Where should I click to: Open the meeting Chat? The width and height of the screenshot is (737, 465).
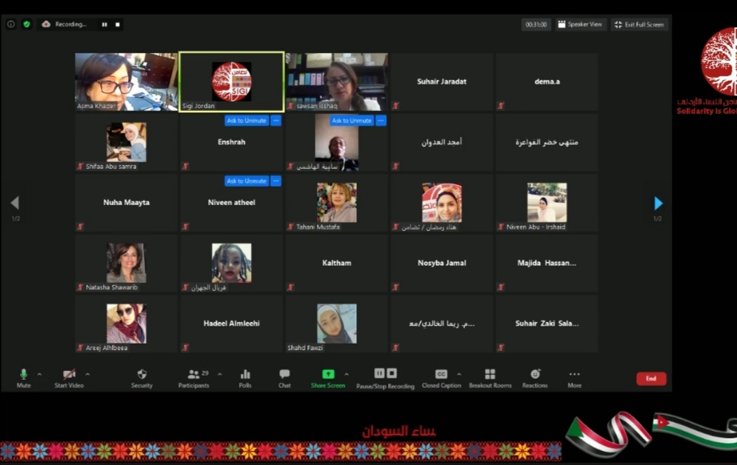(284, 376)
